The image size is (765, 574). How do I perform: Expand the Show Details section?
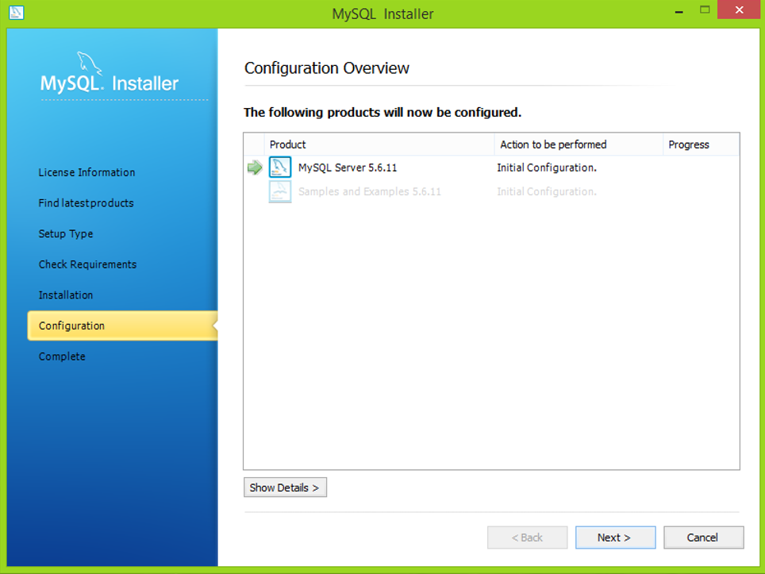(285, 487)
